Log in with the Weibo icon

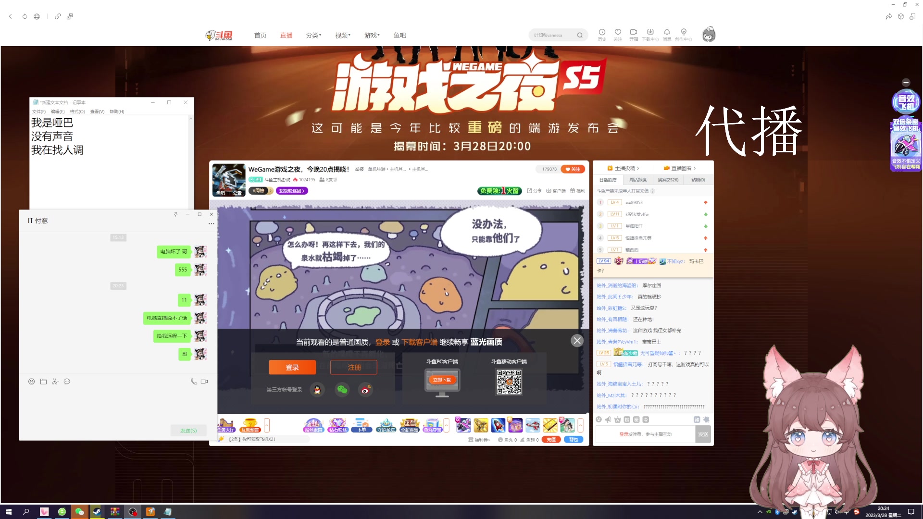[366, 390]
